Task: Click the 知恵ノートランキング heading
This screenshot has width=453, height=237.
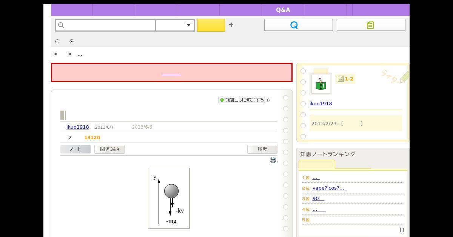Action: [328, 154]
